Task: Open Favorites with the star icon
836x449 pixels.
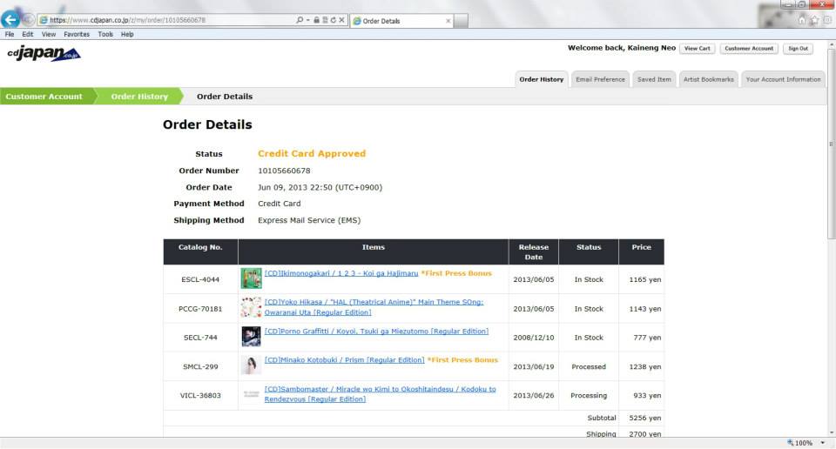Action: 814,20
